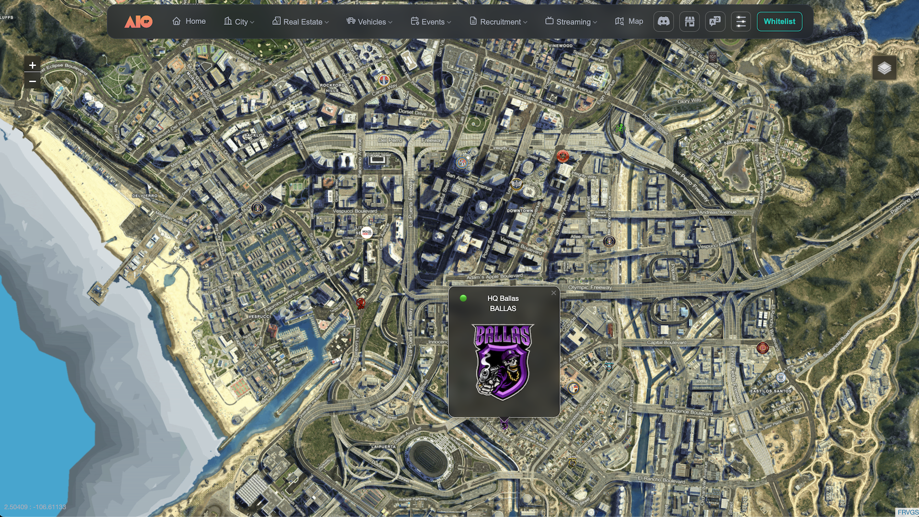Open the Vehicles dropdown menu
Screen dimensions: 919x517
[369, 22]
